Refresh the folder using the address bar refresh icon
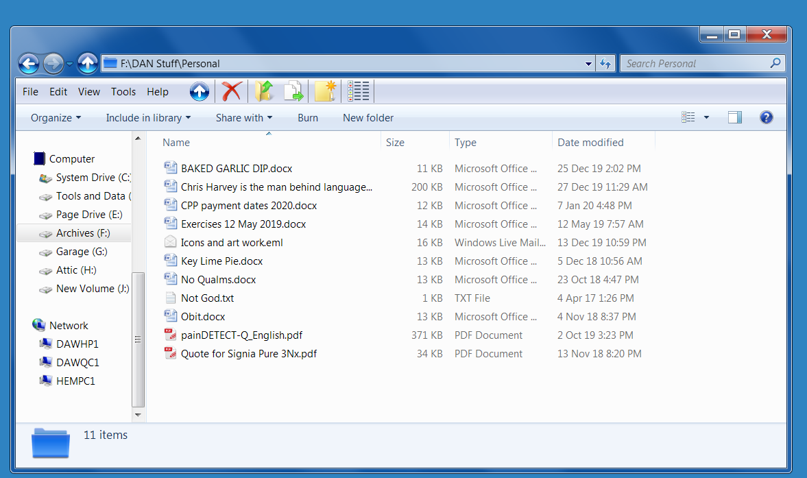The width and height of the screenshot is (807, 478). coord(605,64)
